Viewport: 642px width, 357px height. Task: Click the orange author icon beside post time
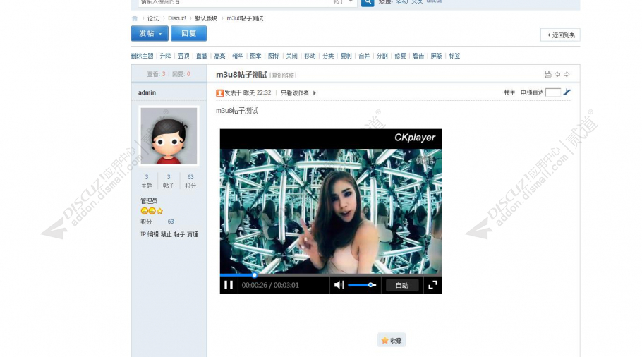coord(219,93)
